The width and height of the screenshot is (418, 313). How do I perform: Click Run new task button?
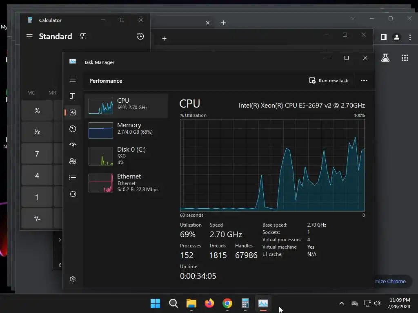(329, 81)
